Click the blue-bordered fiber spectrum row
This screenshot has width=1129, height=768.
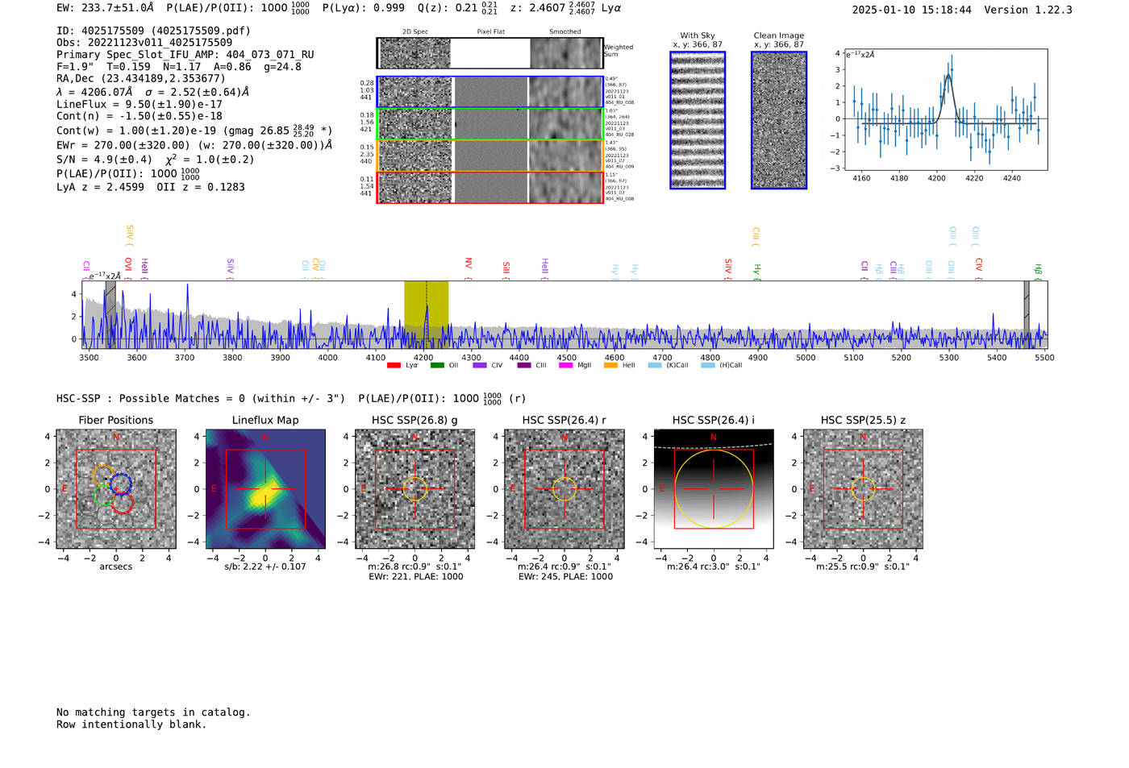pyautogui.click(x=490, y=92)
